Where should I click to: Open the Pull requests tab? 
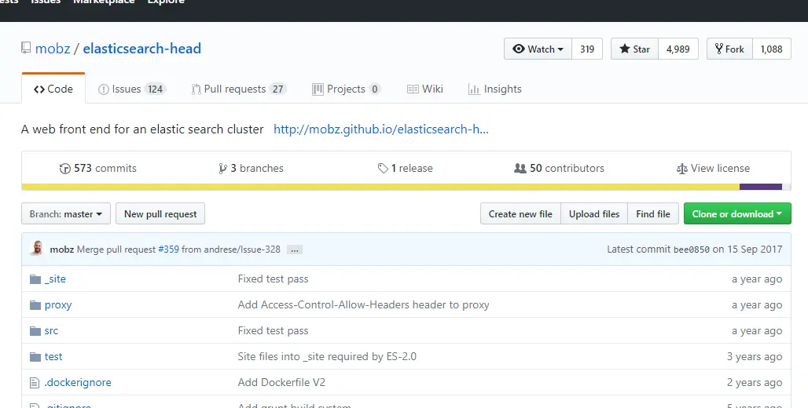[239, 89]
